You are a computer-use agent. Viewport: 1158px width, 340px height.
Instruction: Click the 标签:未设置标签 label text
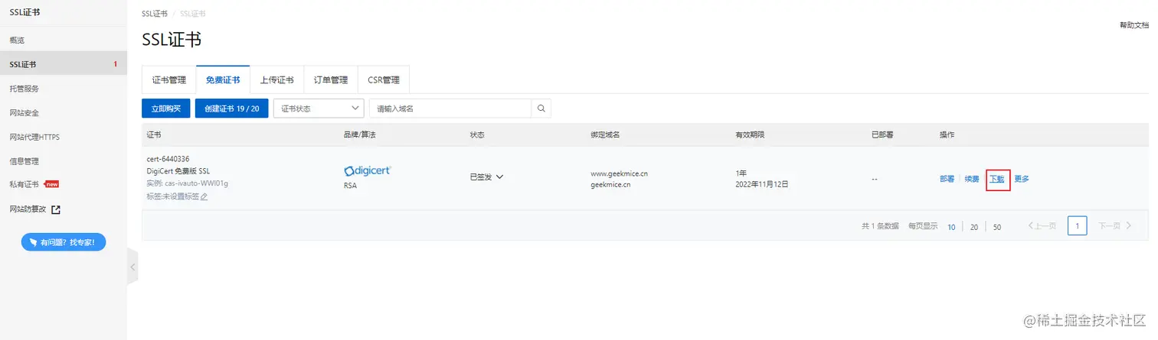pos(173,196)
